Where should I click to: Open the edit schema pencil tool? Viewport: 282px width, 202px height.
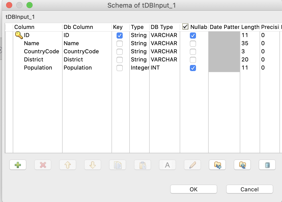(192, 165)
